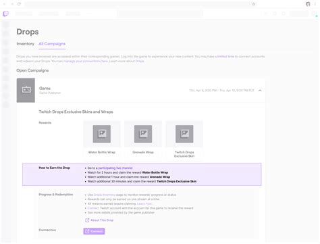The image size is (320, 244).
Task: Select the All Campaigns tab
Action: click(52, 44)
